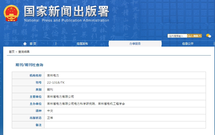This screenshot has height=135, width=215.
Task: Click the 吉林电力 institution name cell
Action: [x=53, y=75]
